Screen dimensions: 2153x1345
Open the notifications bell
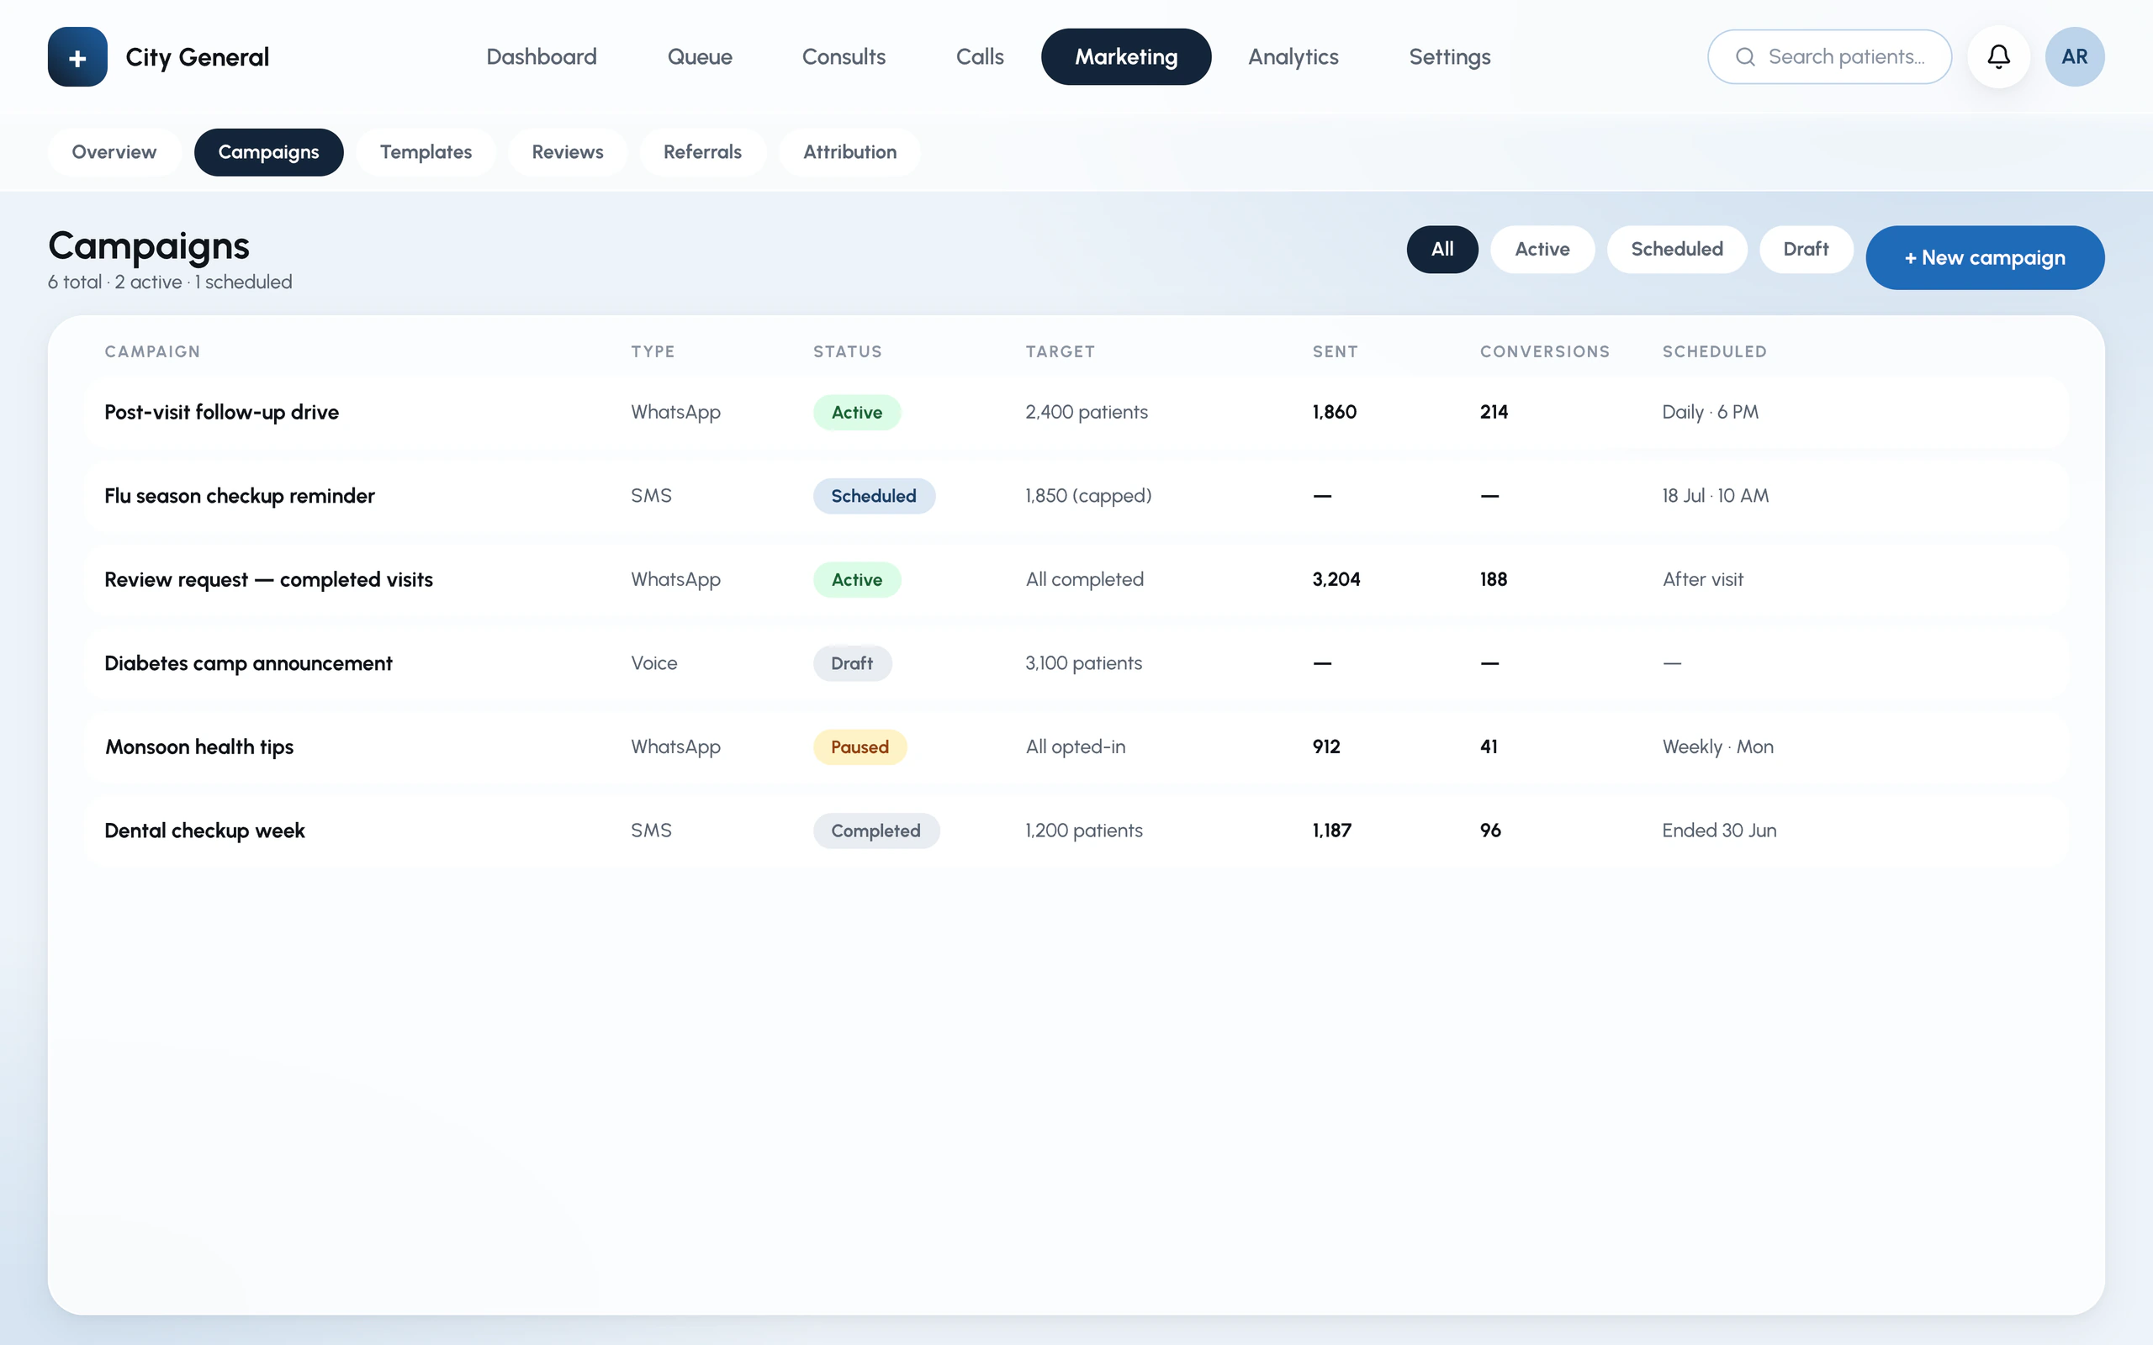pyautogui.click(x=1998, y=57)
